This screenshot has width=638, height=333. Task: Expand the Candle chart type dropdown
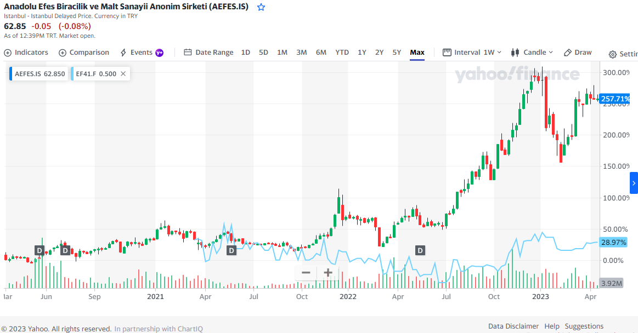click(532, 53)
